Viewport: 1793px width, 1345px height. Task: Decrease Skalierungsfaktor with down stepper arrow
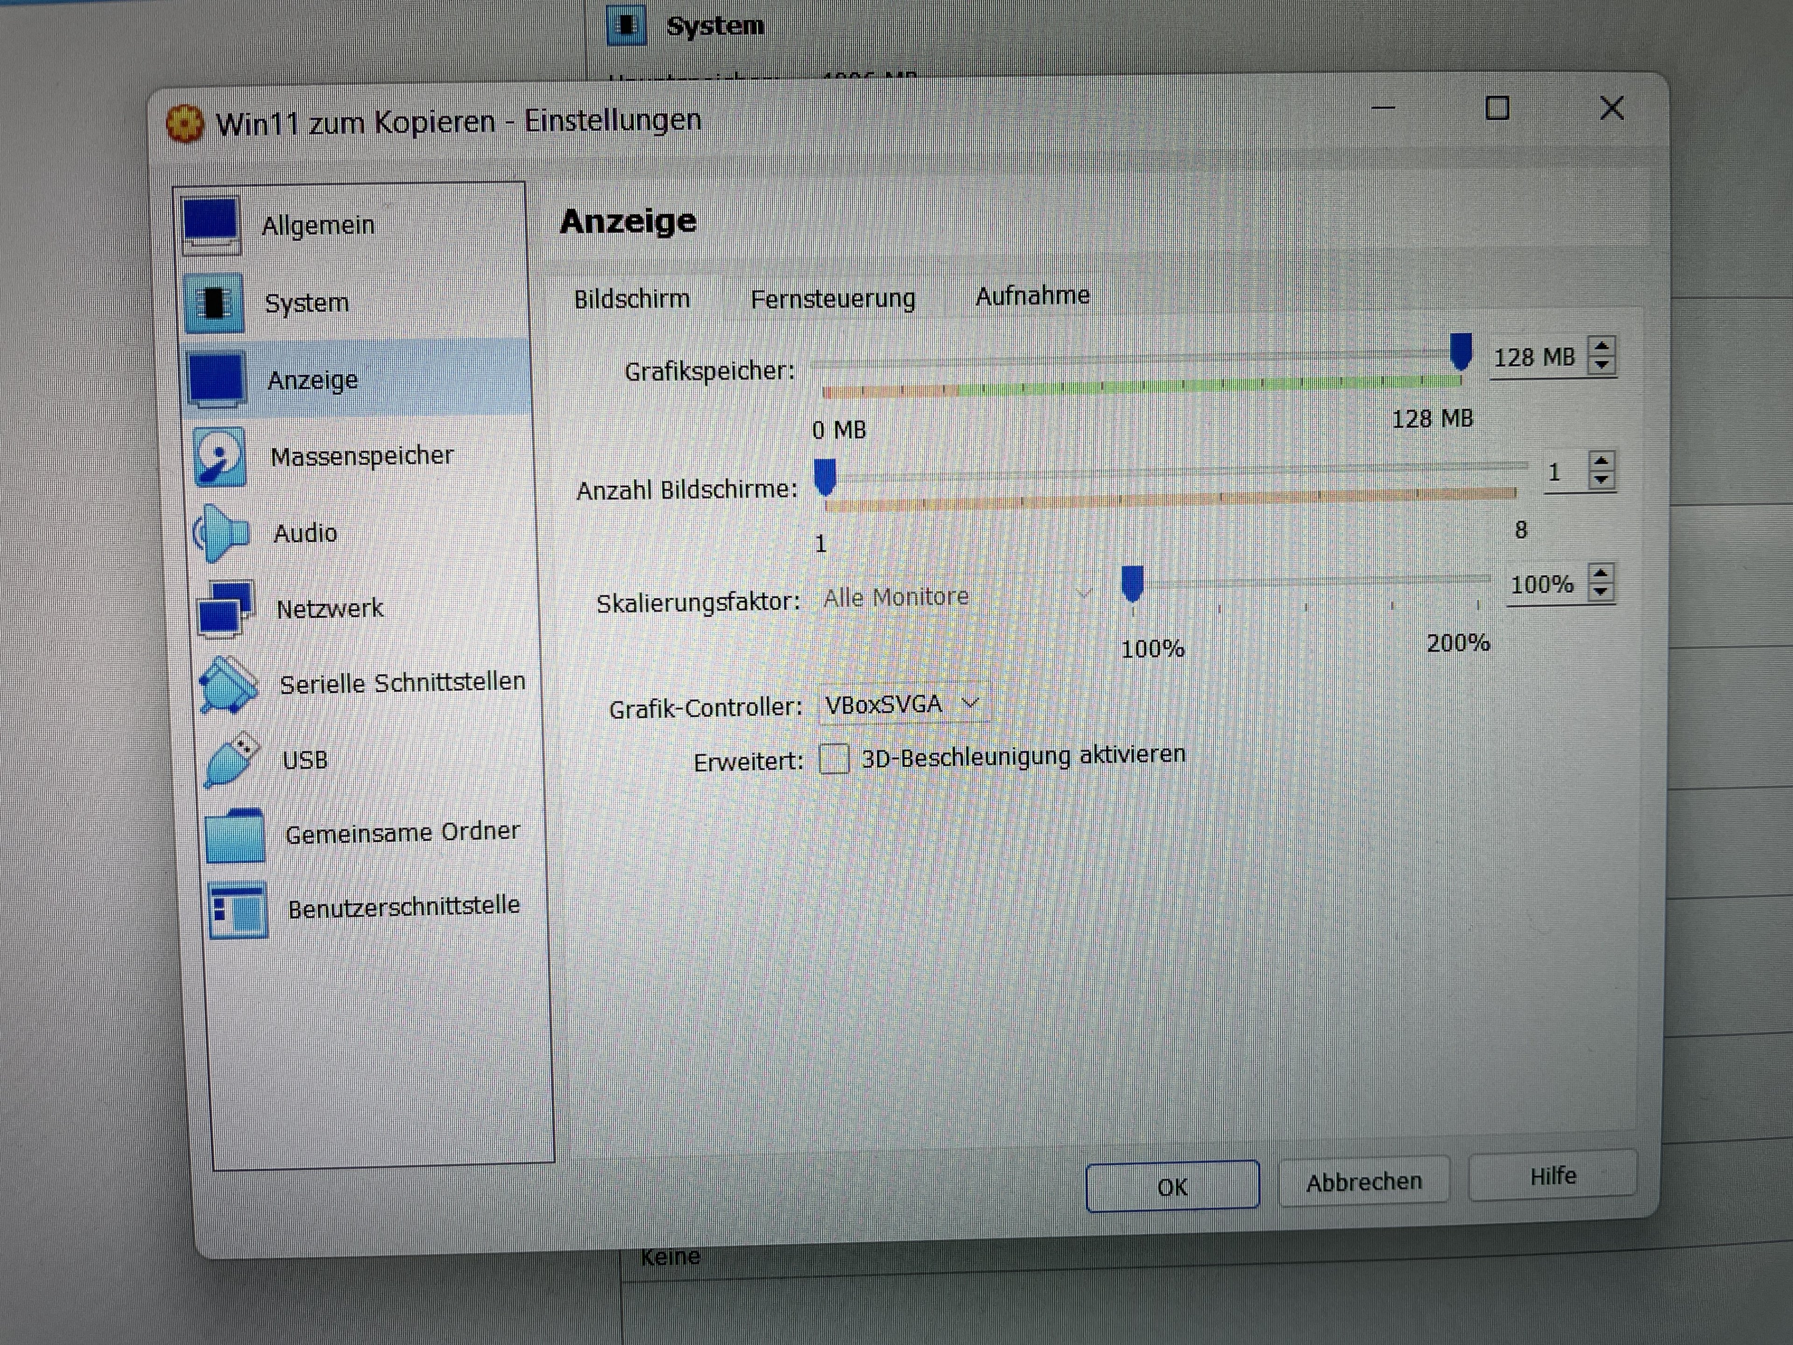[1600, 592]
